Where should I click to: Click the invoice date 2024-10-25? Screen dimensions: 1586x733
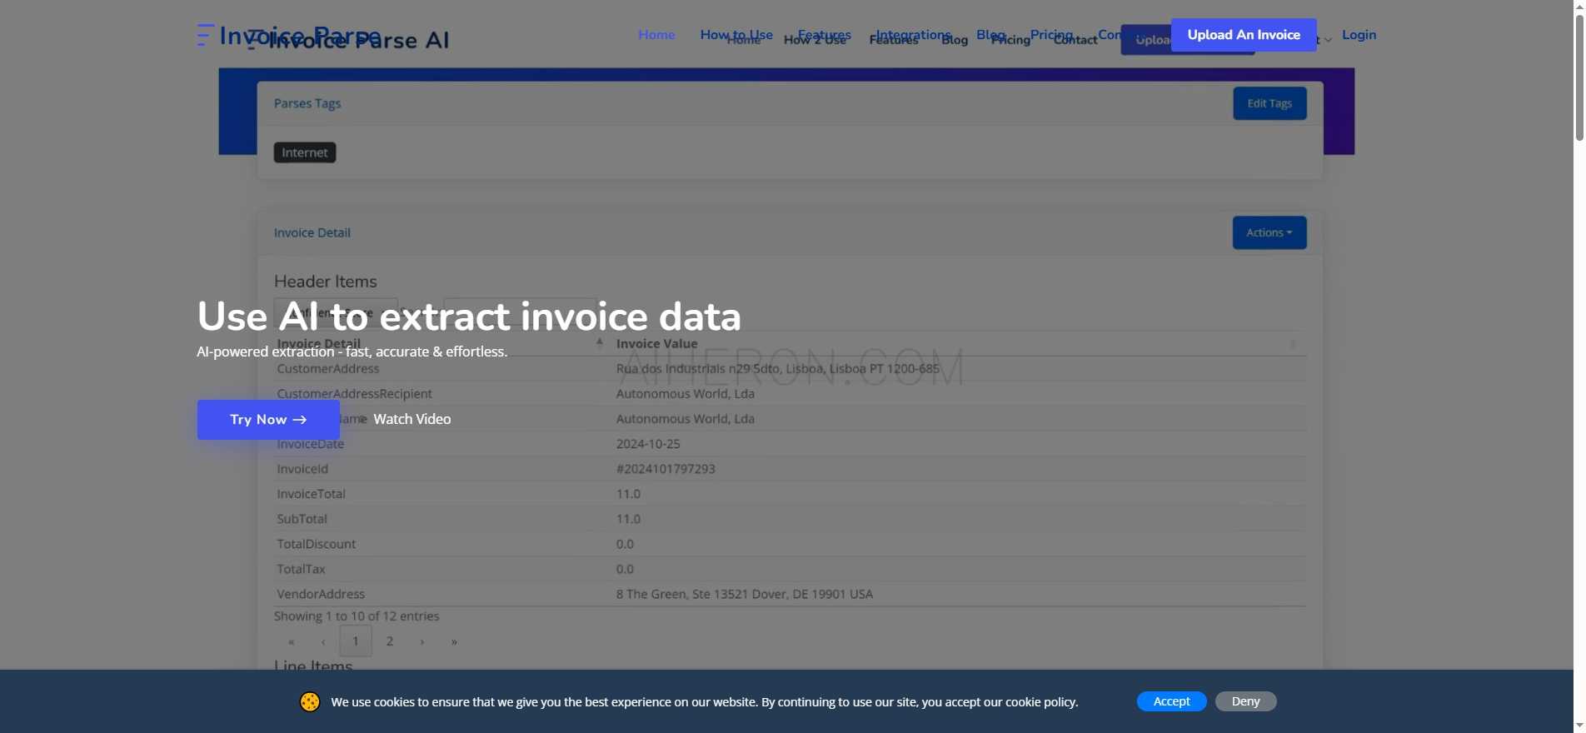[648, 444]
